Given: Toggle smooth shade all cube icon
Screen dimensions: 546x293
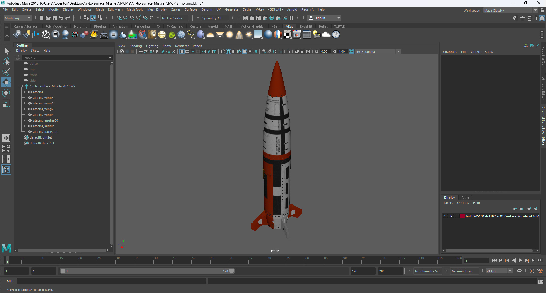Looking at the screenshot, I should pyautogui.click(x=228, y=51).
